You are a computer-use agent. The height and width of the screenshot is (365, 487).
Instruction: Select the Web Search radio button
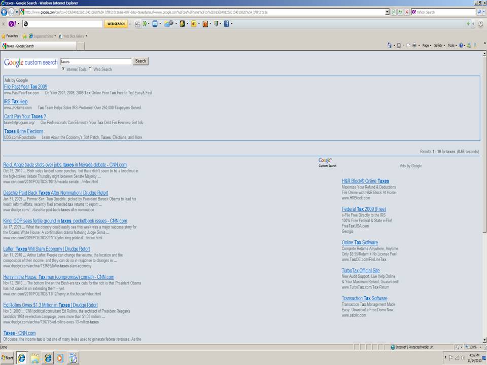click(90, 69)
